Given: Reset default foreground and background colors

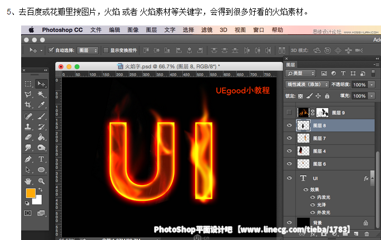Looking at the screenshot, I should click(27, 203).
